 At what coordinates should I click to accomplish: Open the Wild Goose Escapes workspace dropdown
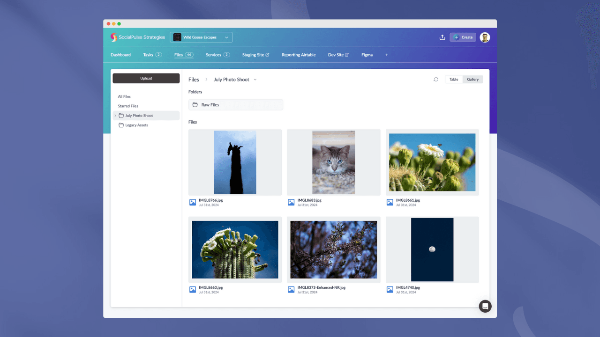click(x=201, y=37)
